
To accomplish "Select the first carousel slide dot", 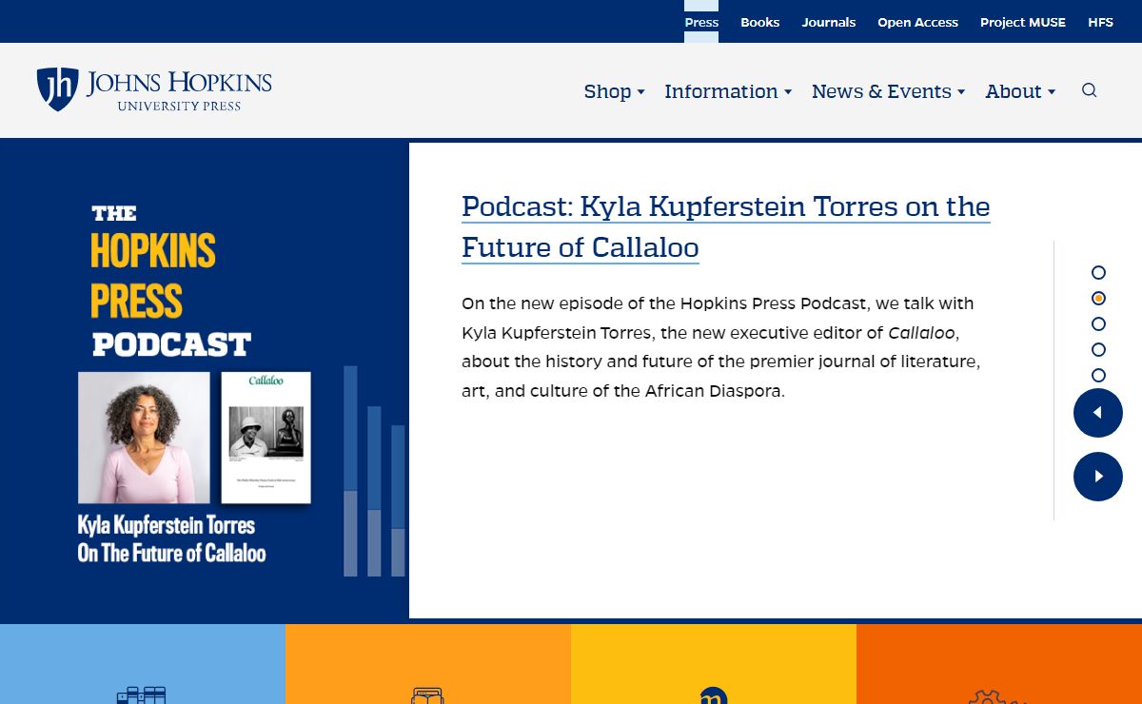I will coord(1098,273).
